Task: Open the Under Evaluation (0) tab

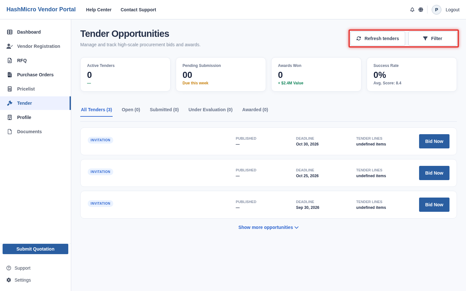Action: click(210, 110)
